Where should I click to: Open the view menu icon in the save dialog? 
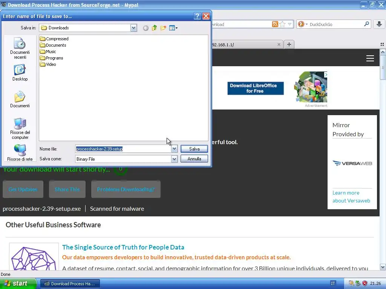173,28
